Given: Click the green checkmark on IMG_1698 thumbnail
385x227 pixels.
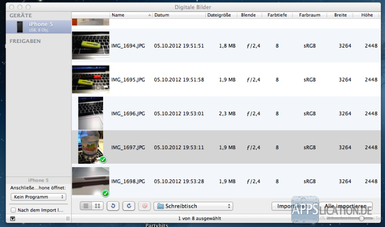Looking at the screenshot, I should click(105, 194).
